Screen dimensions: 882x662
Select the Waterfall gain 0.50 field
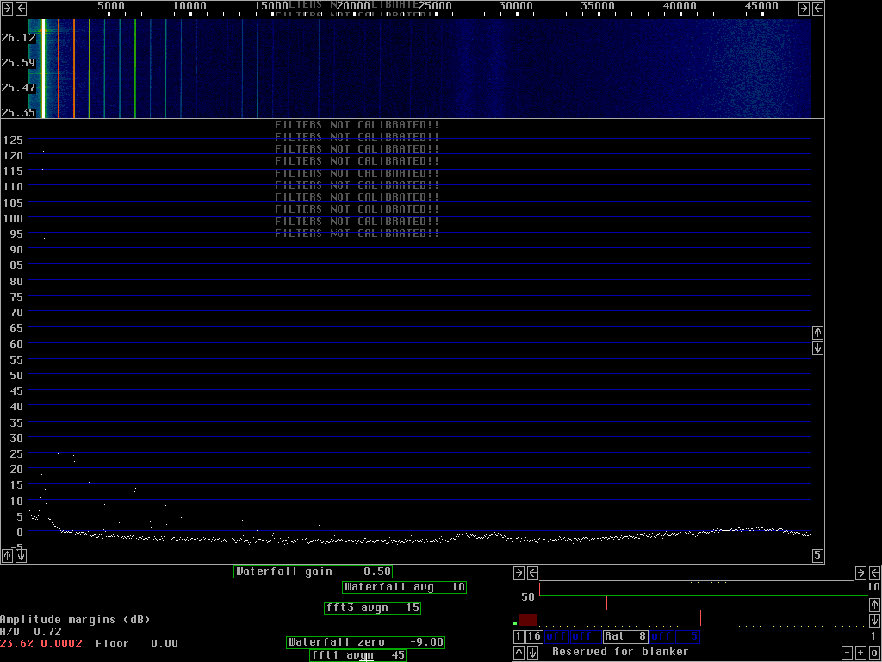(x=313, y=571)
